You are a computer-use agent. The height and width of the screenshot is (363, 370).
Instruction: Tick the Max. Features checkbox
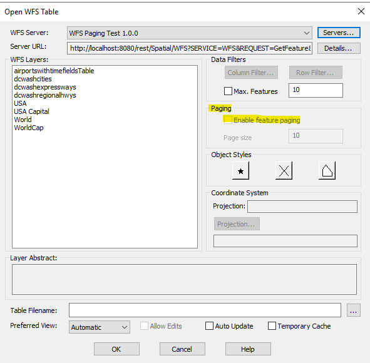tap(228, 91)
